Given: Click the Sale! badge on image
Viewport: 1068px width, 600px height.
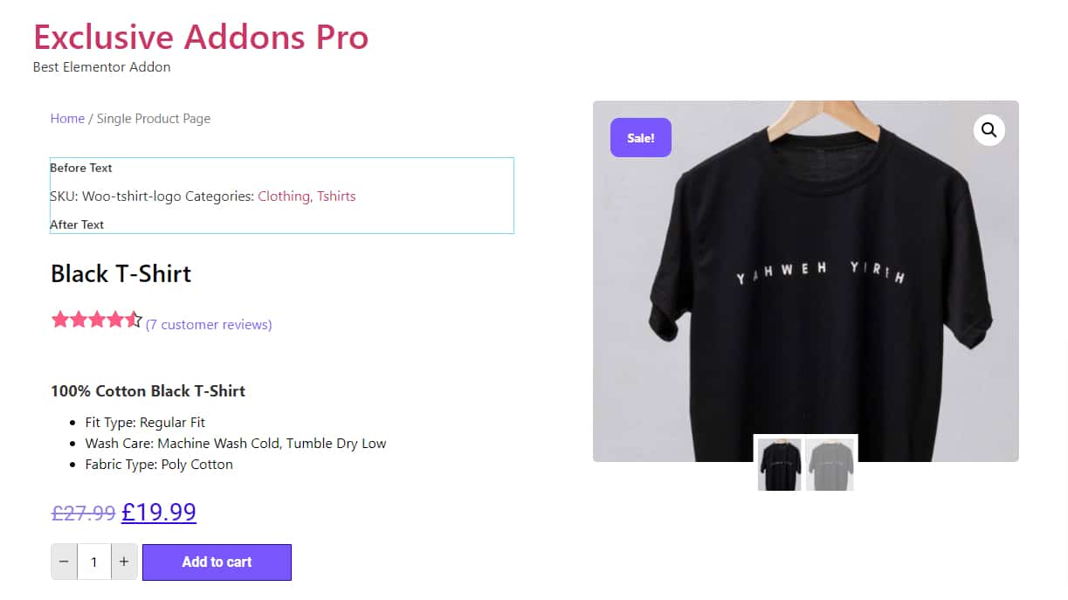Looking at the screenshot, I should [641, 138].
